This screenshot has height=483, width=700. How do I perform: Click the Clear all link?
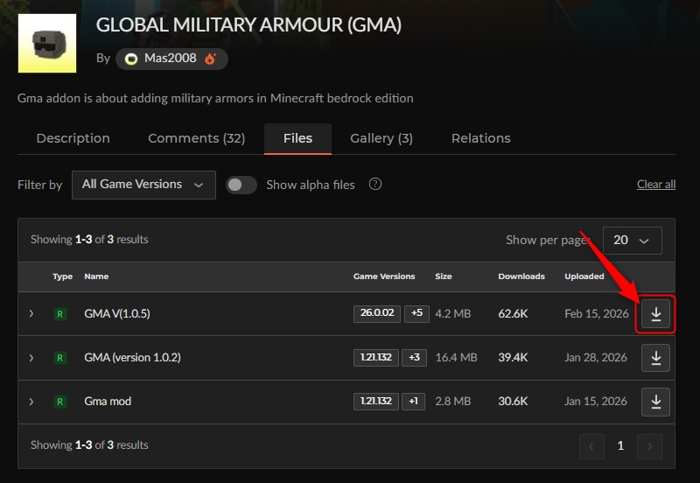(x=655, y=185)
